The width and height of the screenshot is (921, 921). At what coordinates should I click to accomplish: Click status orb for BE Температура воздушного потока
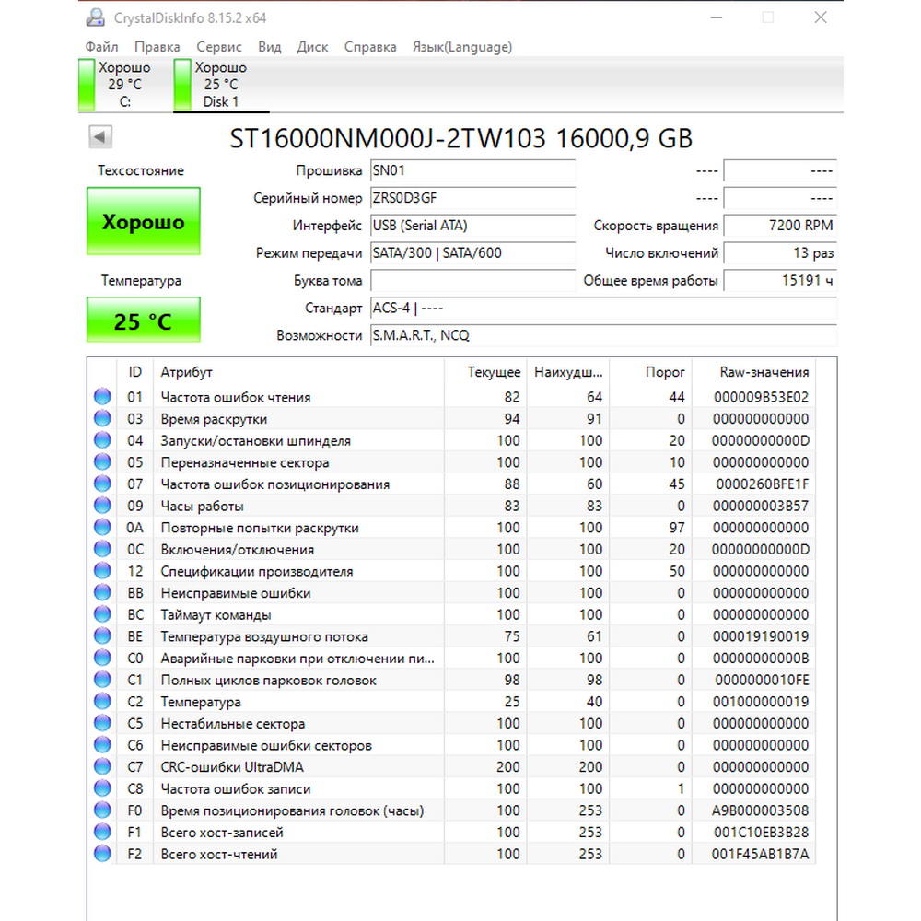[x=102, y=635]
